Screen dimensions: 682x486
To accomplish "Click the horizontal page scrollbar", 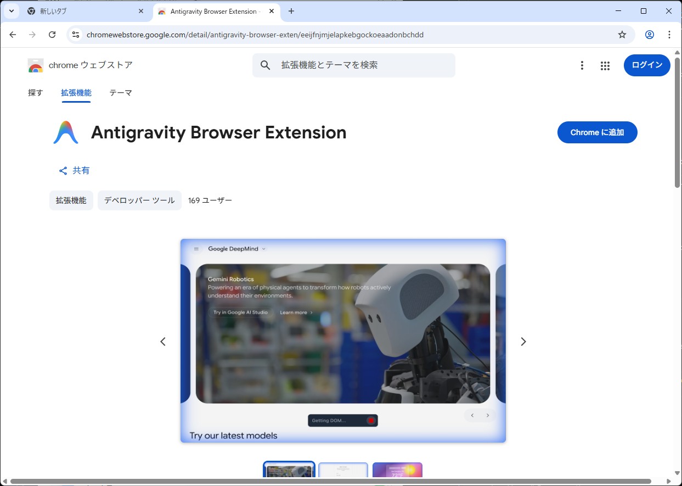I will (330, 482).
